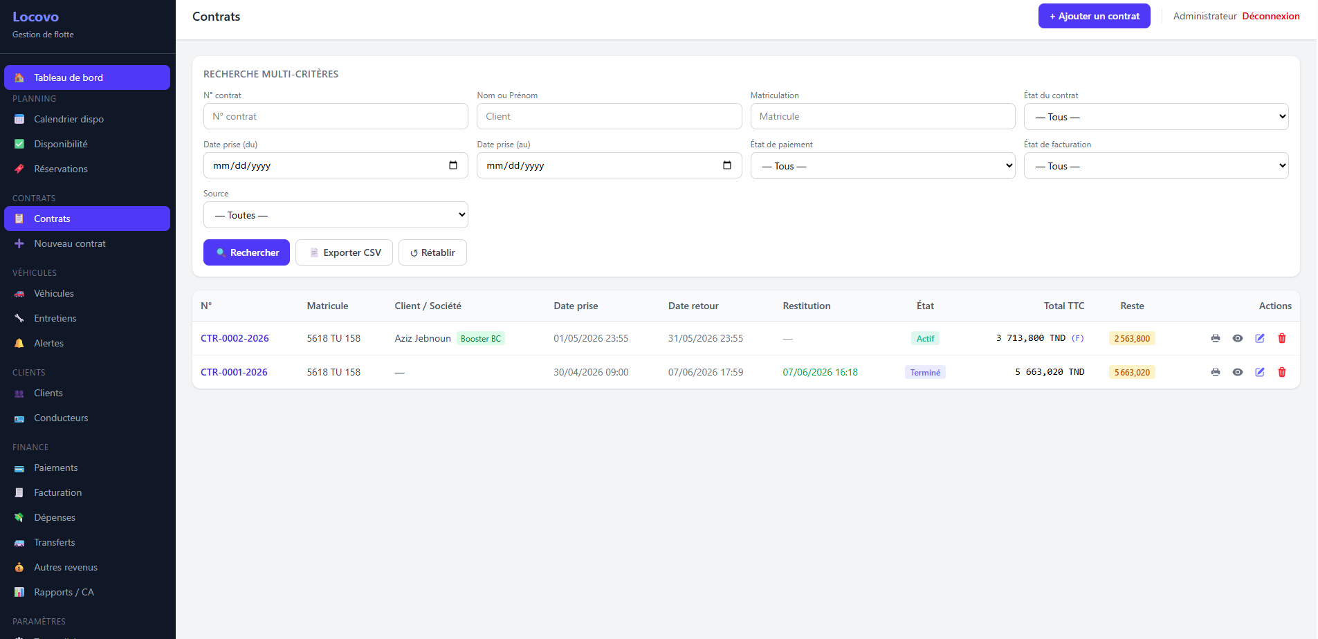Focus the Nom ou Prénom Client field
This screenshot has height=639, width=1318.
(609, 116)
